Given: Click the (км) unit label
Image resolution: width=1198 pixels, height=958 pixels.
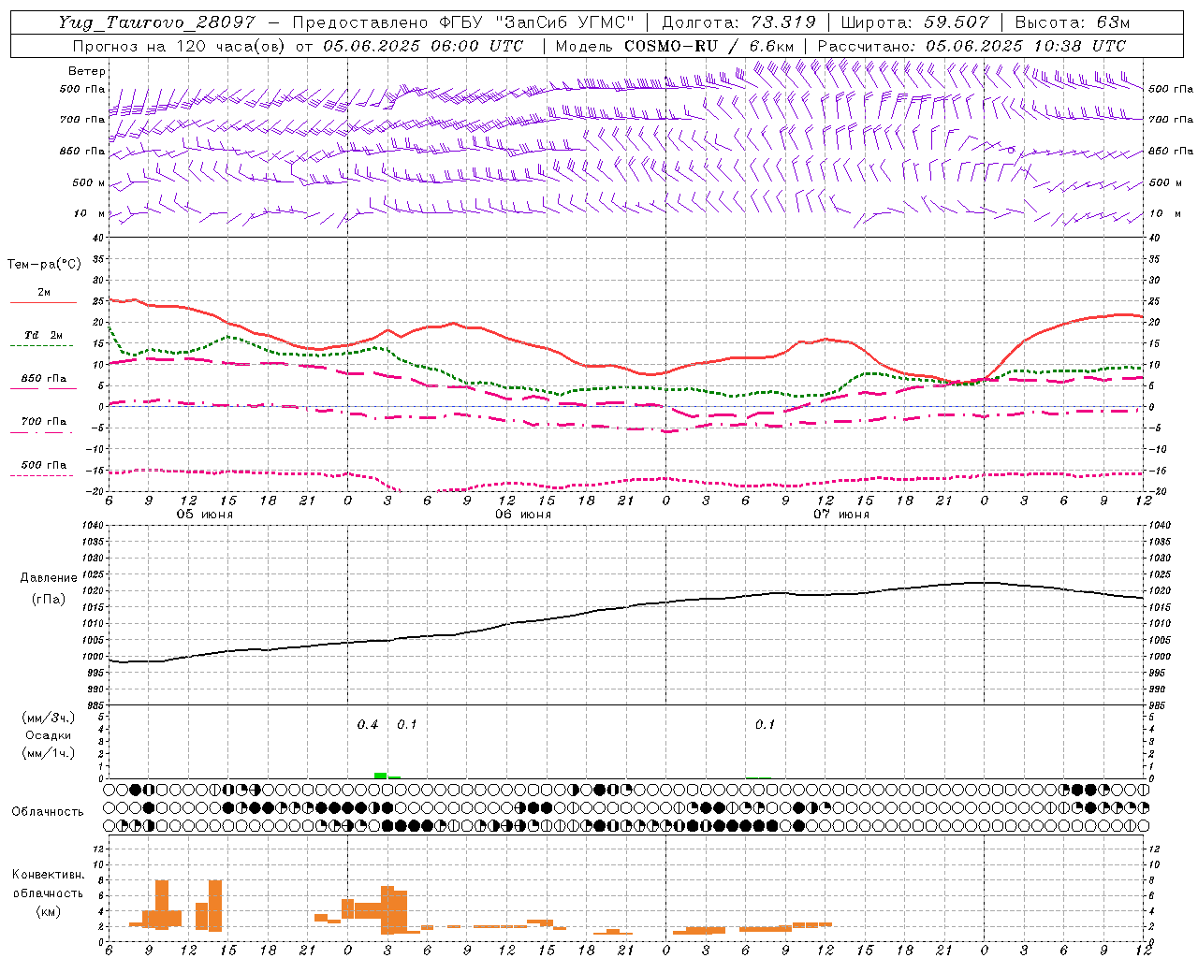Looking at the screenshot, I should click(x=49, y=911).
